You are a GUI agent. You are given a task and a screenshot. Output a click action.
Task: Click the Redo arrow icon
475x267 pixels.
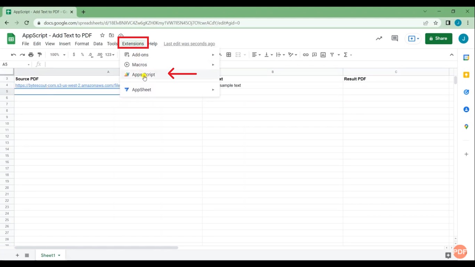22,55
